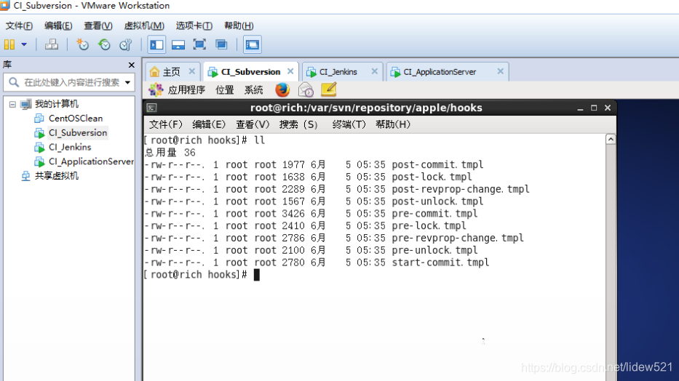
Task: Select CI_Jenkins in the library tree
Action: pos(70,147)
